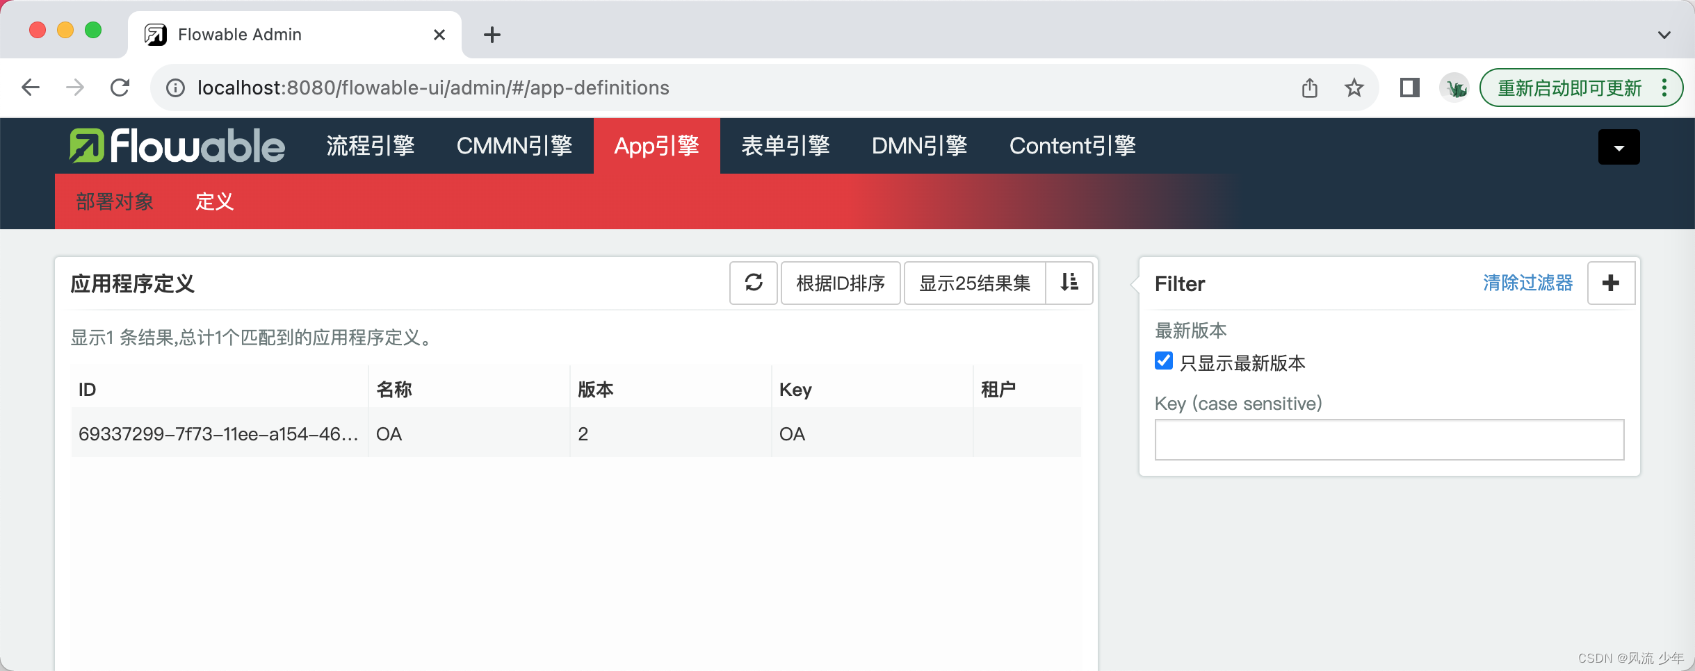This screenshot has height=671, width=1695.
Task: Switch to Content引擎 tab
Action: pyautogui.click(x=1073, y=146)
